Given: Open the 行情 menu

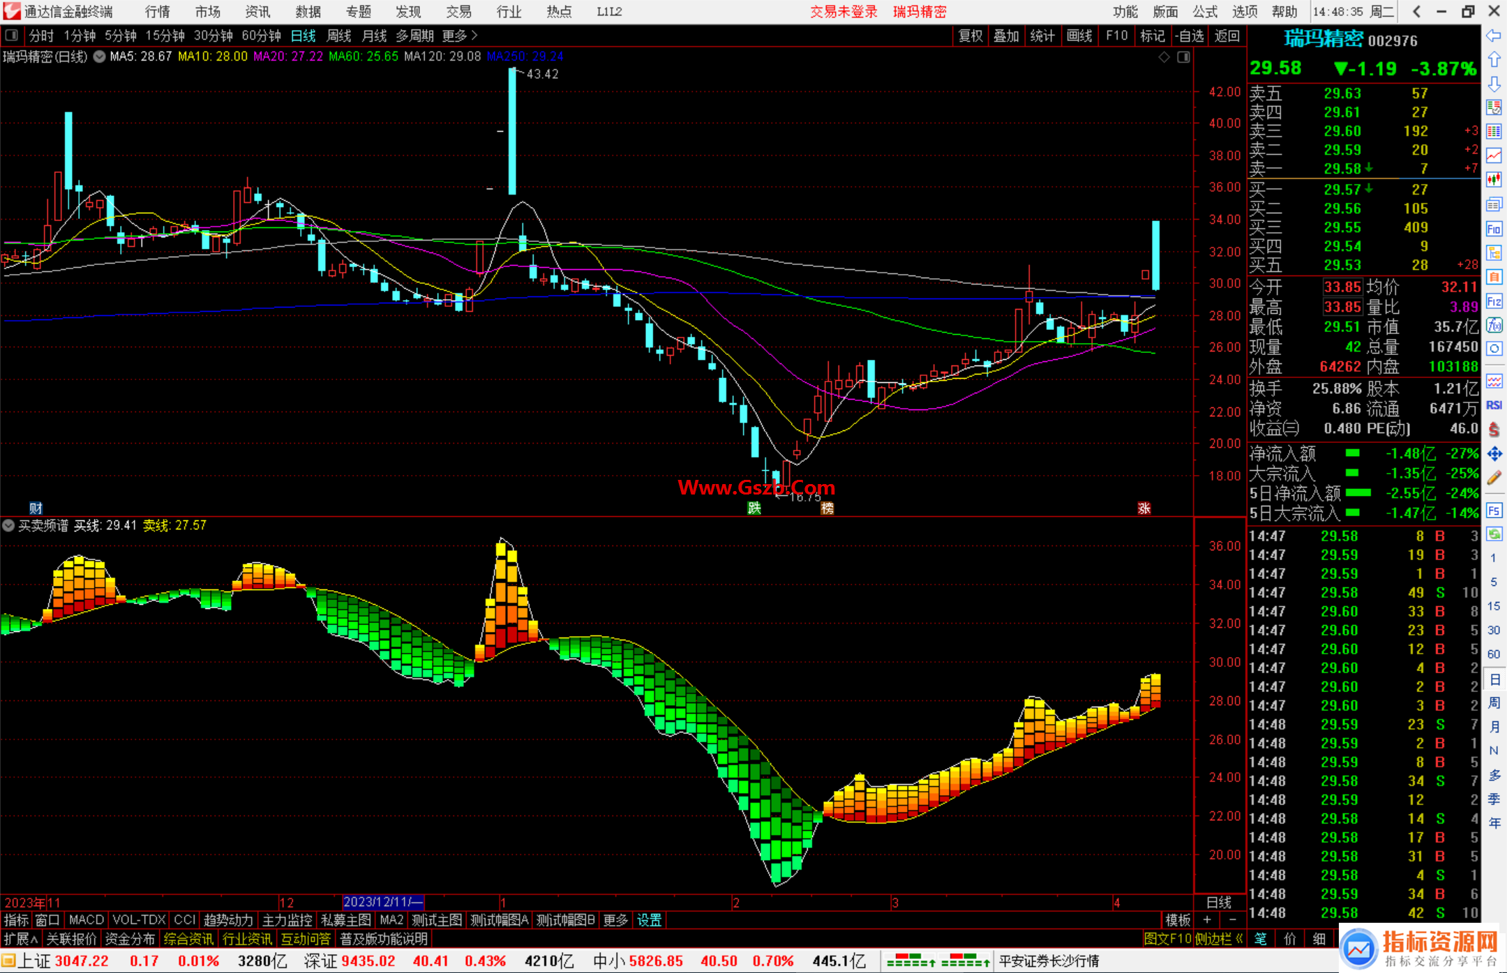Looking at the screenshot, I should click(x=158, y=11).
